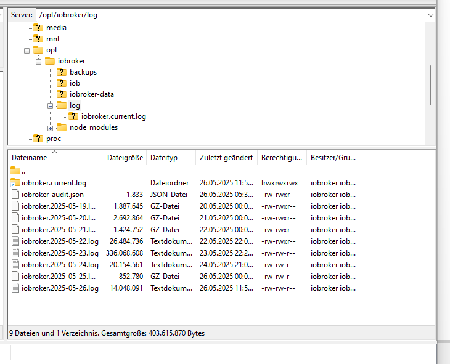The image size is (450, 364).
Task: Select the iob folder in the tree
Action: click(x=75, y=83)
